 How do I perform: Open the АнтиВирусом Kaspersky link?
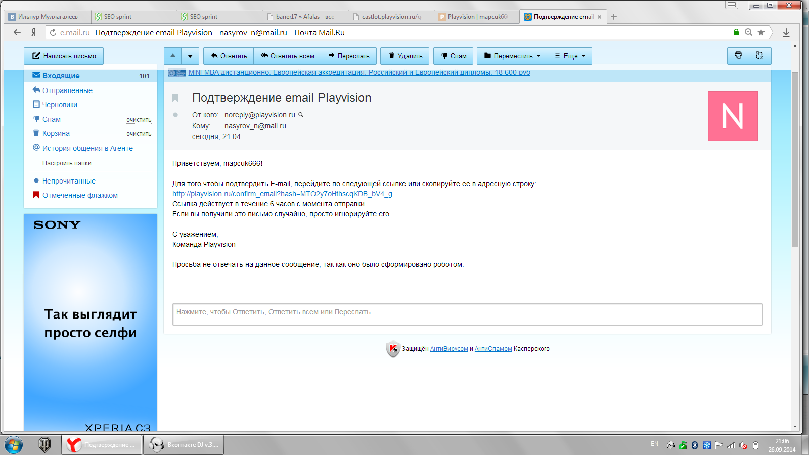(449, 349)
